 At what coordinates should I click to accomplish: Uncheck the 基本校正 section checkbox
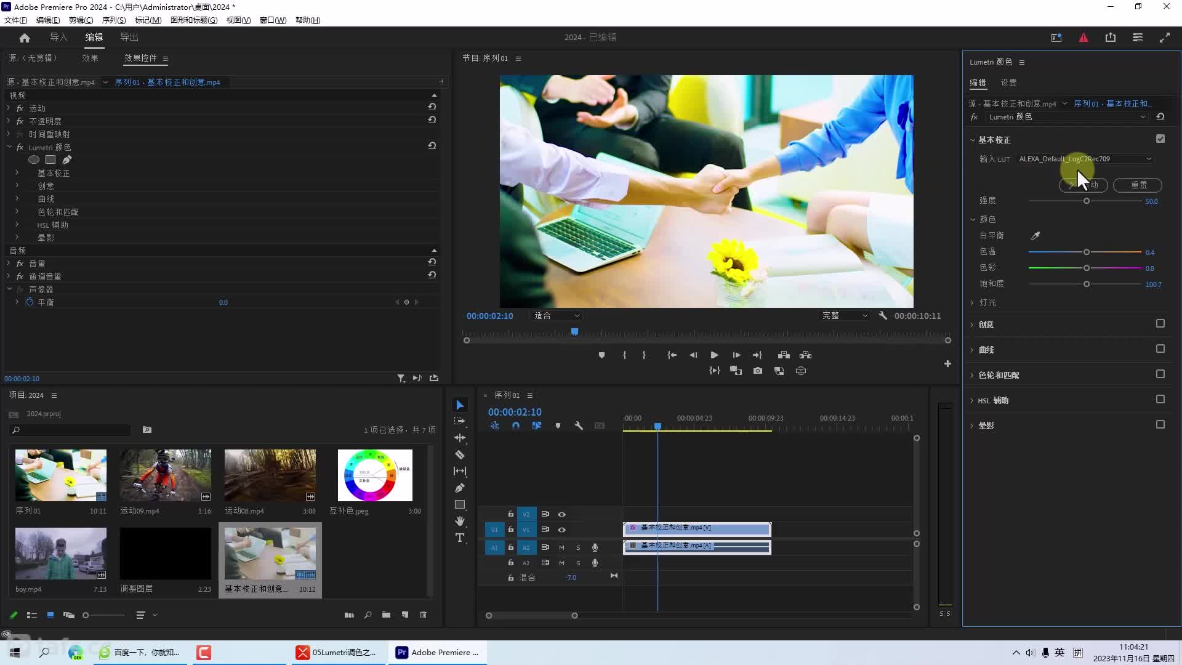(x=1160, y=139)
